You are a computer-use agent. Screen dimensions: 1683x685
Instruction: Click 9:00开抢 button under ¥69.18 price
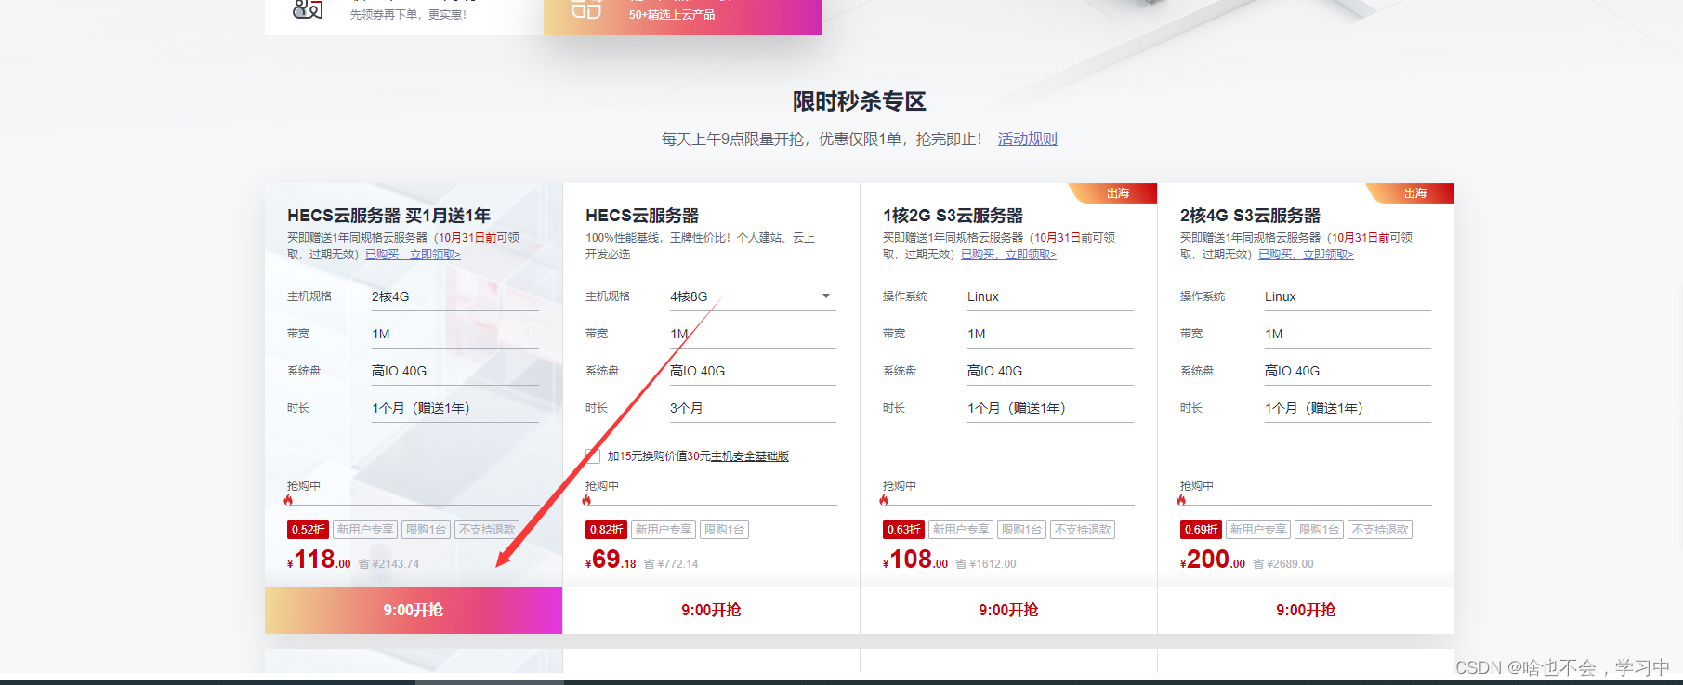[711, 611]
